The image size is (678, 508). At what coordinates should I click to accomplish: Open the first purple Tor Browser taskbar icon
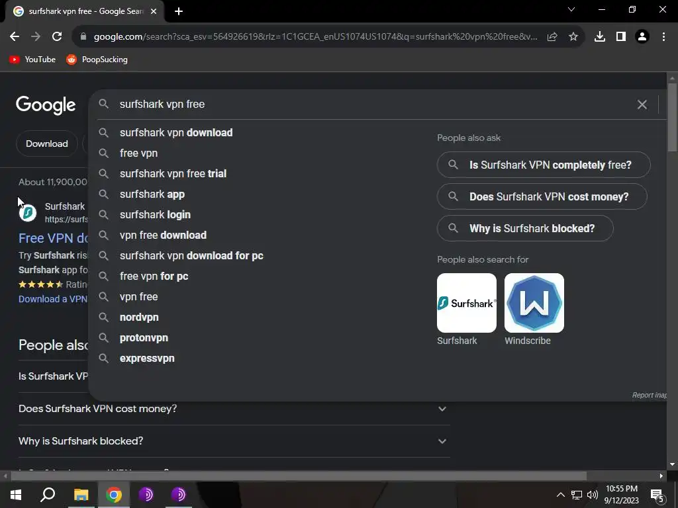(x=146, y=495)
